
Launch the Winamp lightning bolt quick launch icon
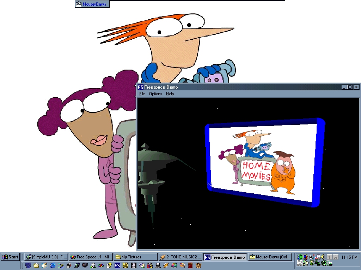[x=166, y=265]
